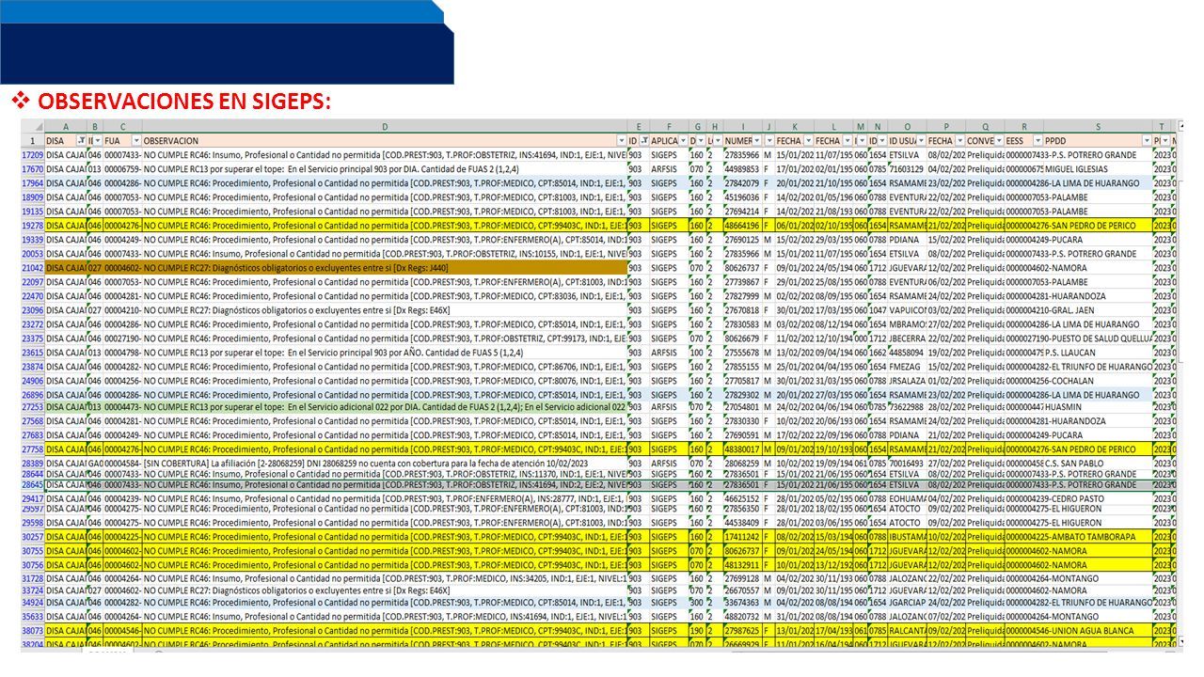Image resolution: width=1204 pixels, height=677 pixels.
Task: Click the select-all corner of the sheet
Action: tap(33, 126)
